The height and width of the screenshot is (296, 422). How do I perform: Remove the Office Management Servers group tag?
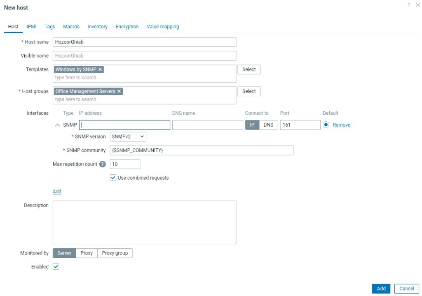119,91
